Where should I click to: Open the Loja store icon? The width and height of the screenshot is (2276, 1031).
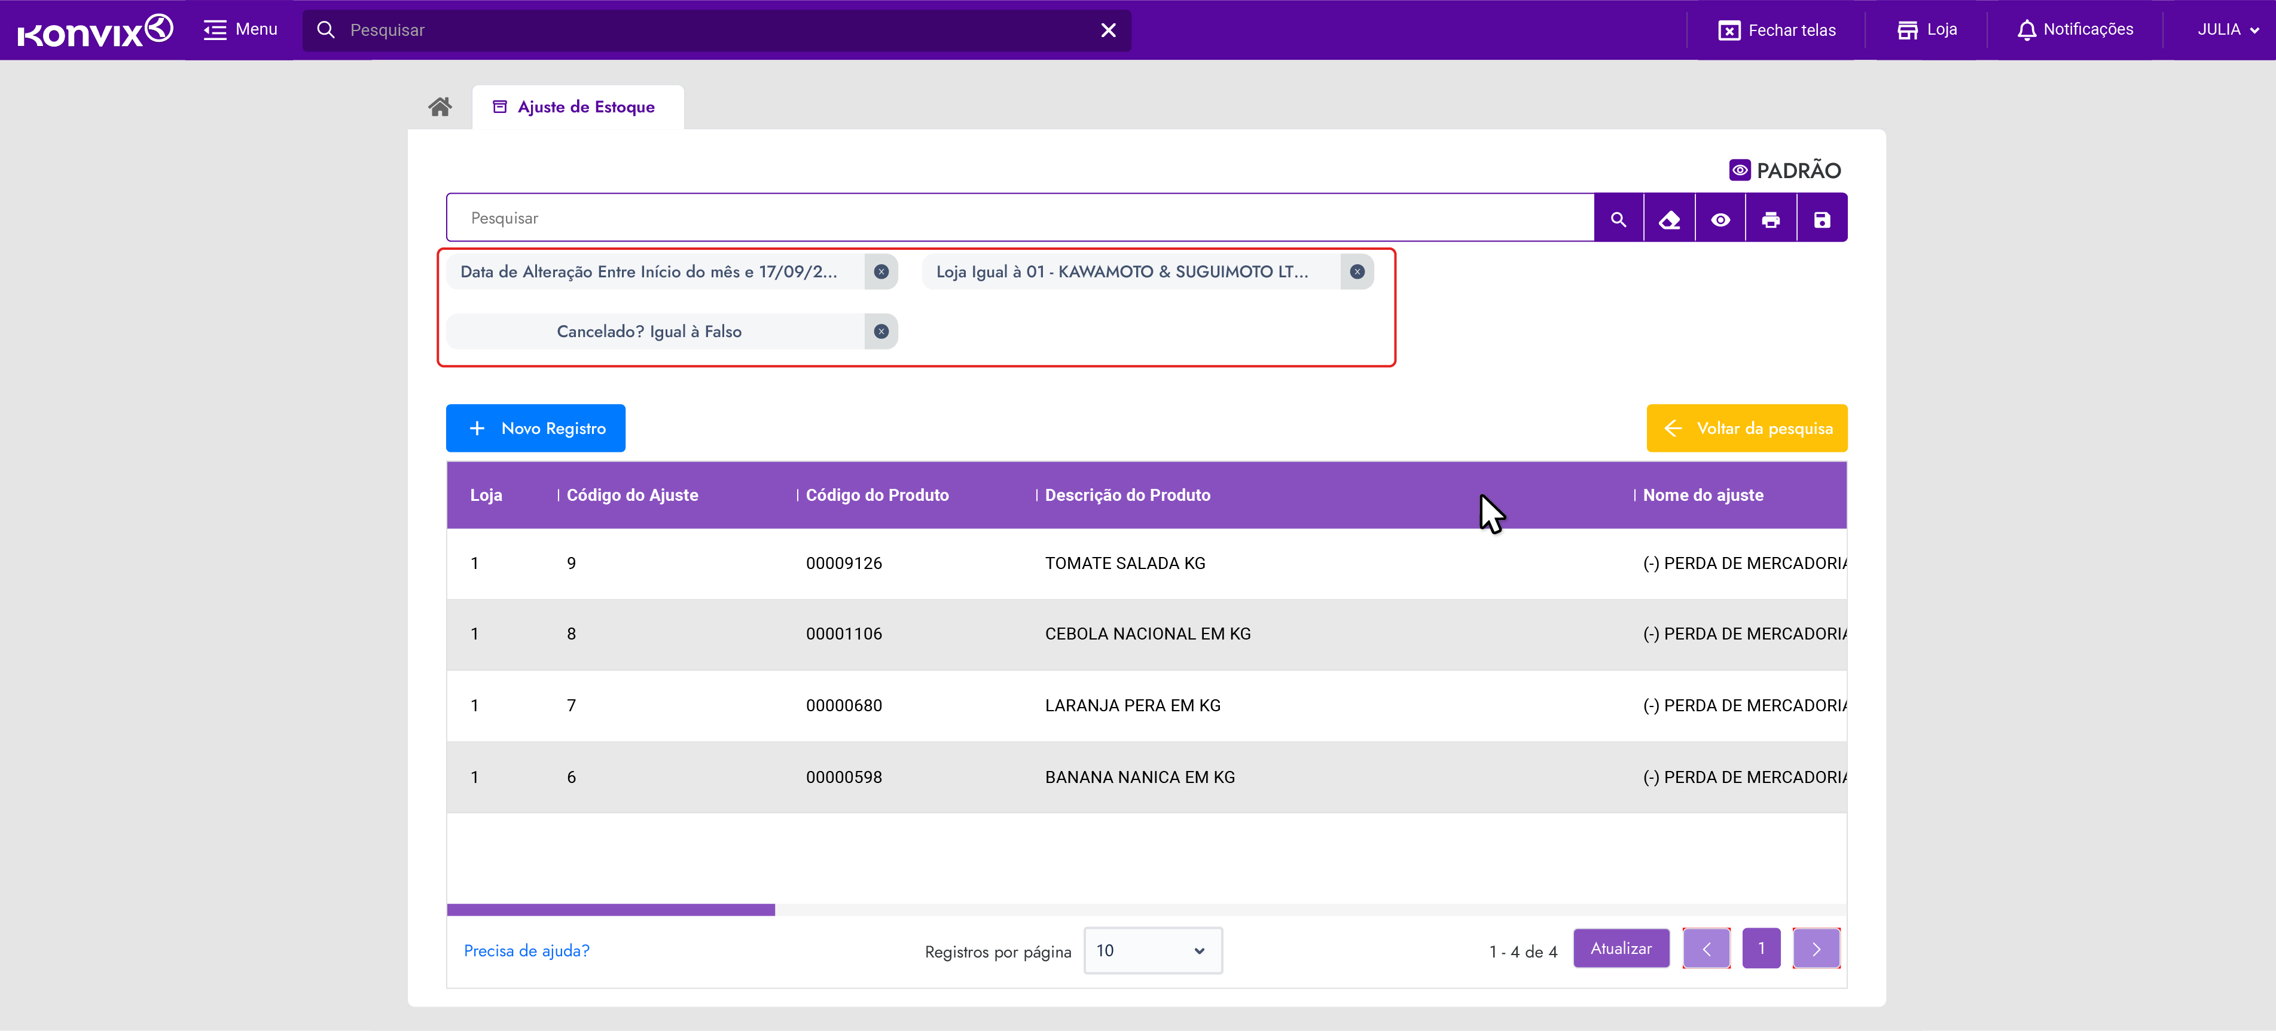point(1927,30)
